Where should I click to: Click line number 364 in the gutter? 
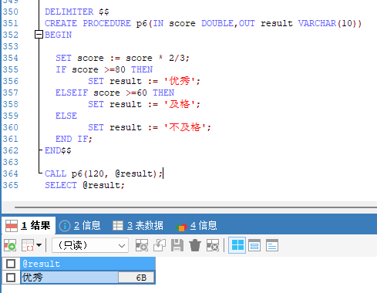pyautogui.click(x=11, y=173)
